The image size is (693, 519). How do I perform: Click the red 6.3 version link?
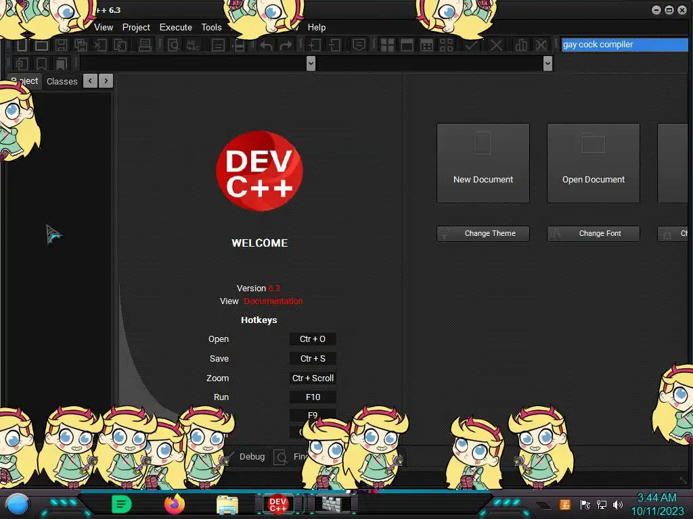point(274,288)
